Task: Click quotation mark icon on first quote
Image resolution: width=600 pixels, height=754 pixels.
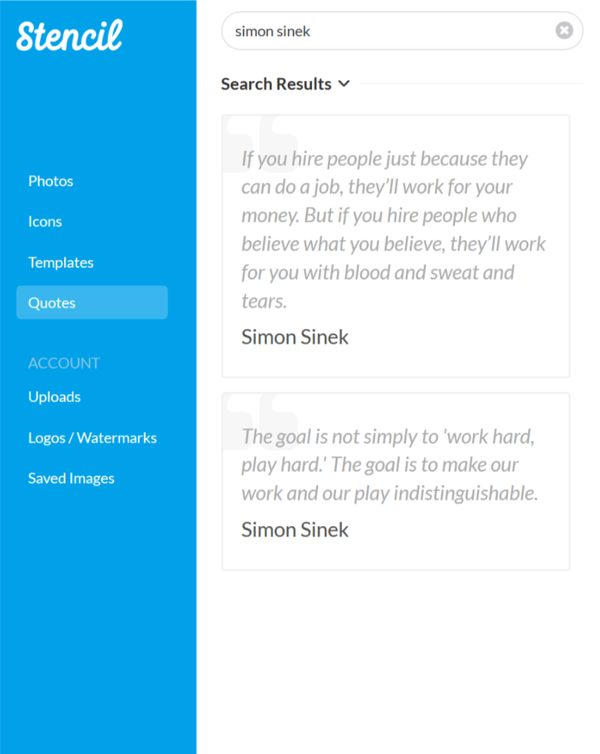Action: (x=262, y=143)
